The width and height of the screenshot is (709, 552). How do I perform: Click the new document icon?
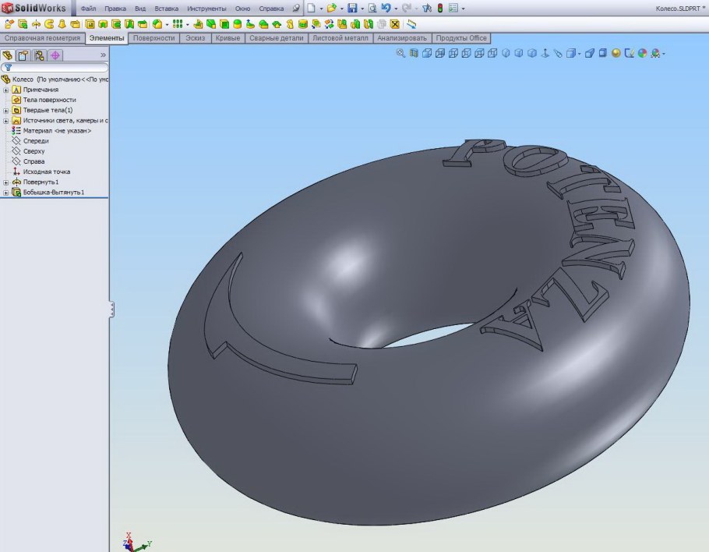[311, 8]
